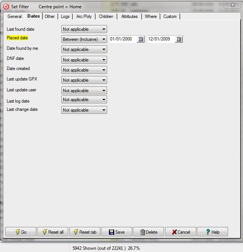Expand the Date found by me dropdown
The image size is (243, 252).
tap(84, 49)
